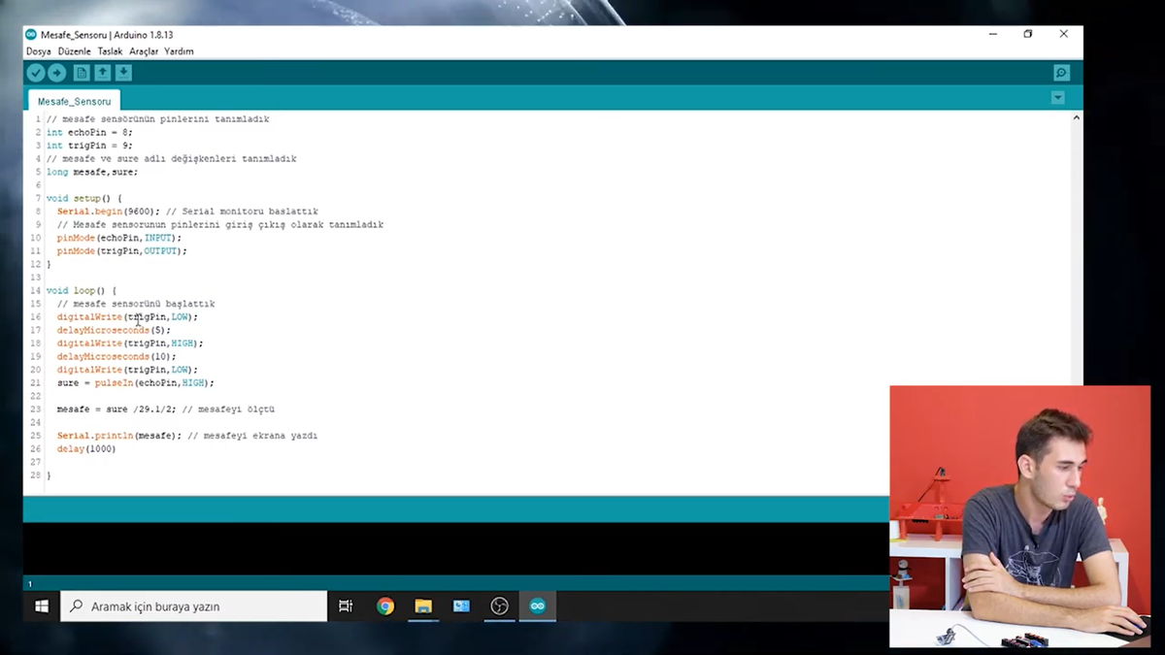Save the sketch with the Save icon
Image resolution: width=1165 pixels, height=655 pixels.
123,73
